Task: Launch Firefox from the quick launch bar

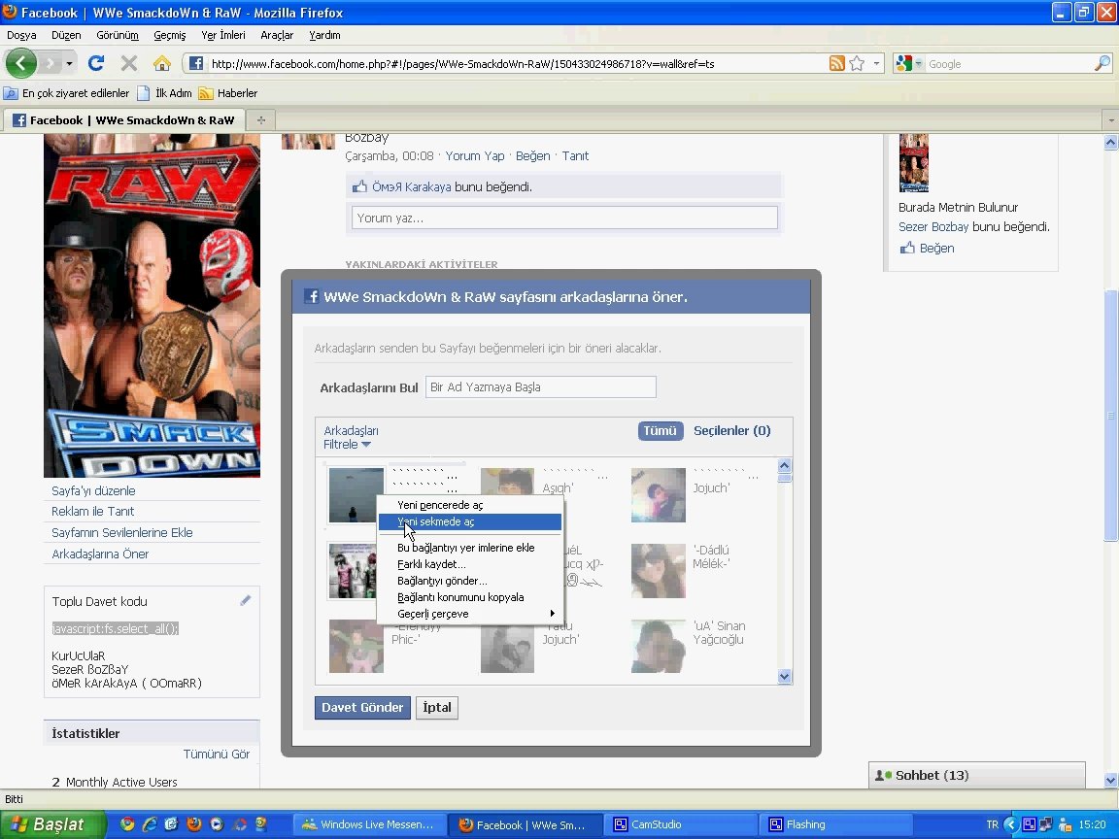Action: pos(194,824)
